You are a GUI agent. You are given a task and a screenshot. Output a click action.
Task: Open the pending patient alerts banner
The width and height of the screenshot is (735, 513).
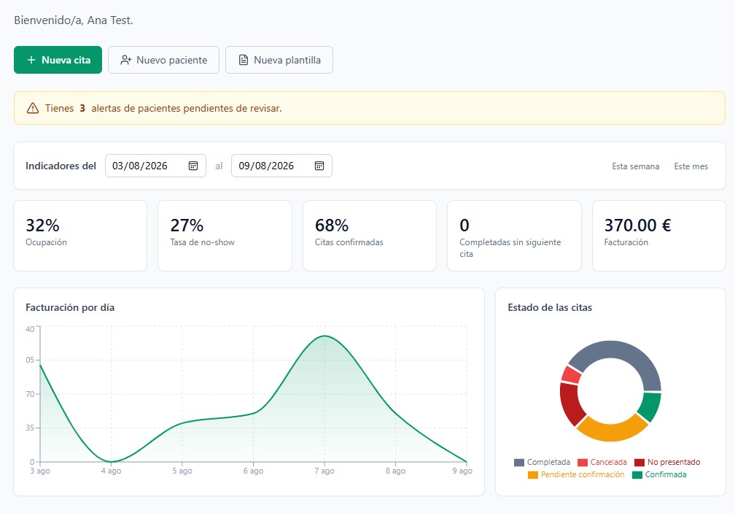[370, 108]
